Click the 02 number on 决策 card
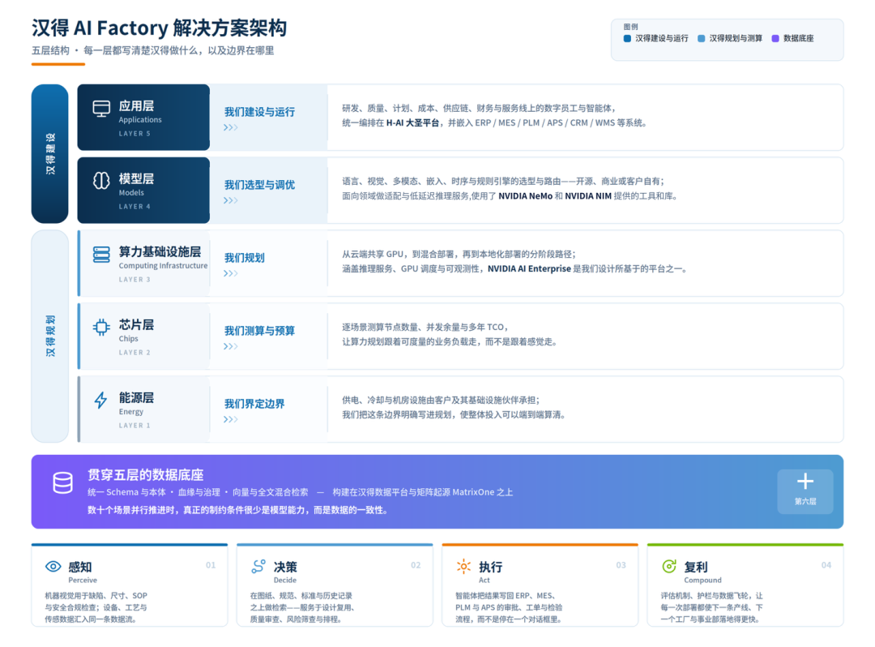 pos(416,565)
